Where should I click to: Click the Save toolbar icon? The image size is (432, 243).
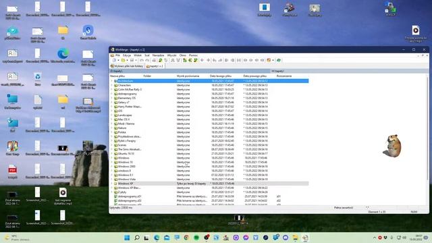pyautogui.click(x=132, y=60)
